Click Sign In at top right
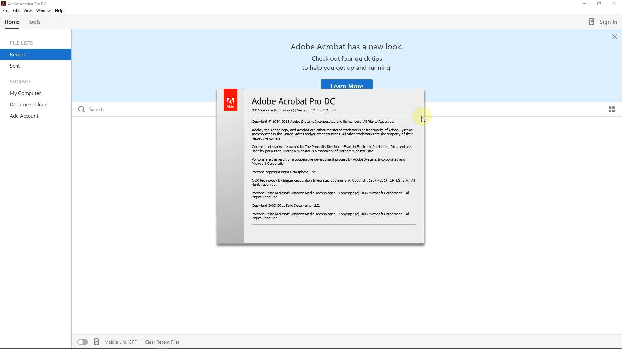 608,22
